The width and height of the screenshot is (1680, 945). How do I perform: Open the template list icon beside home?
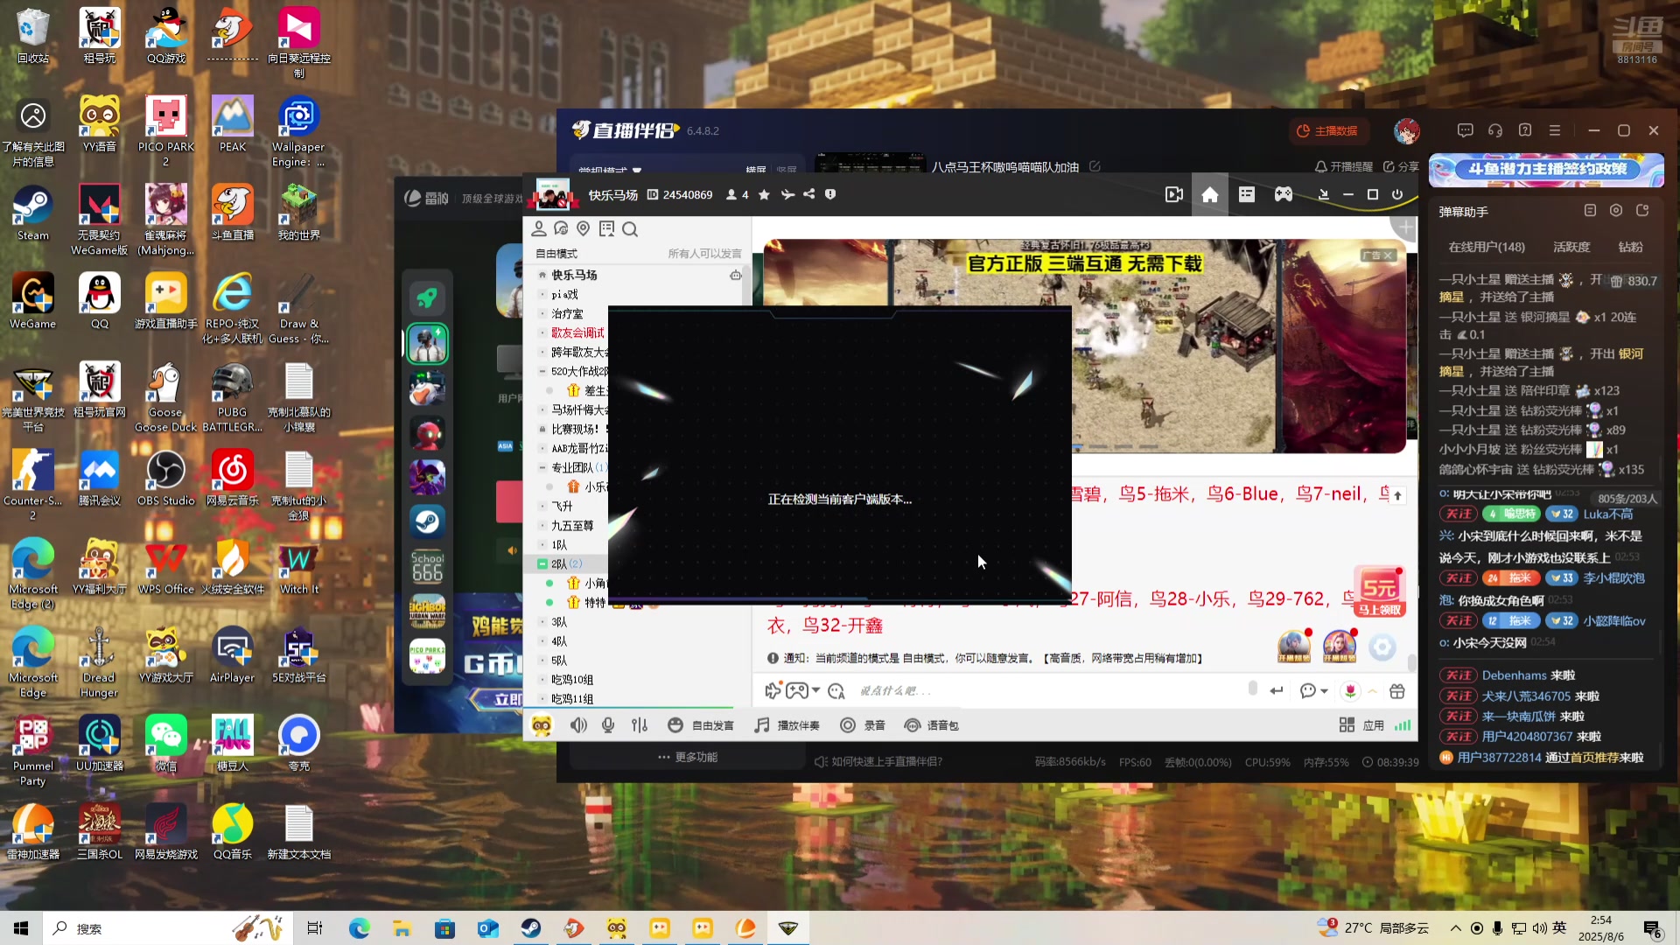coord(1247,195)
